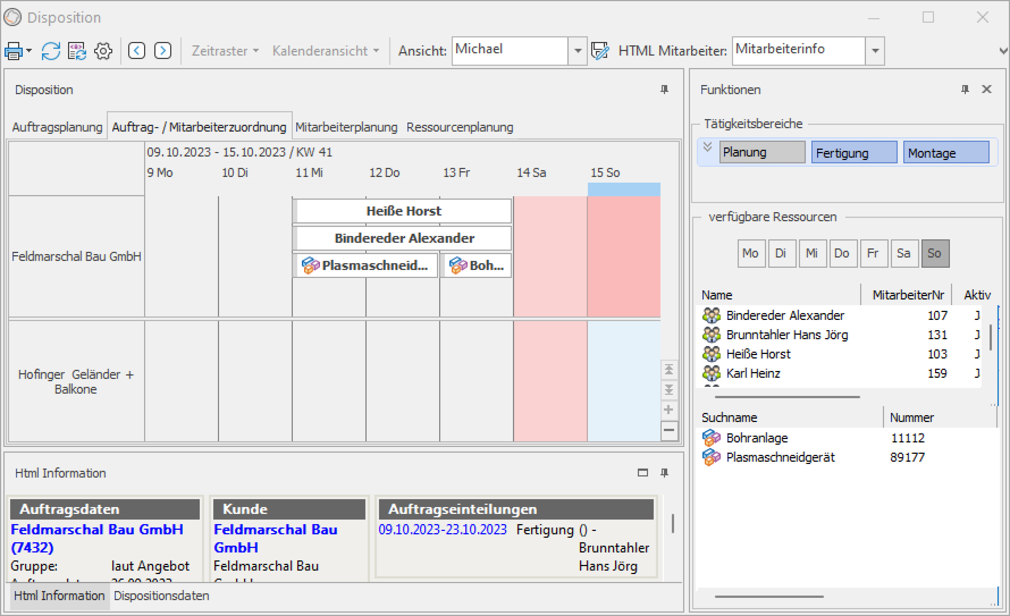Toggle the Fertigung activity area
The image size is (1010, 616).
click(x=854, y=153)
